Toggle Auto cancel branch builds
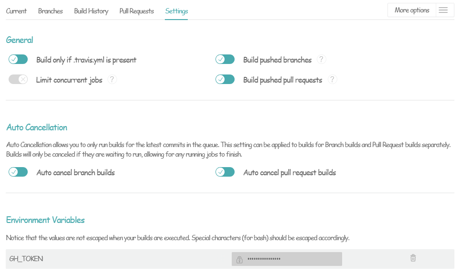The image size is (463, 275). (x=18, y=172)
